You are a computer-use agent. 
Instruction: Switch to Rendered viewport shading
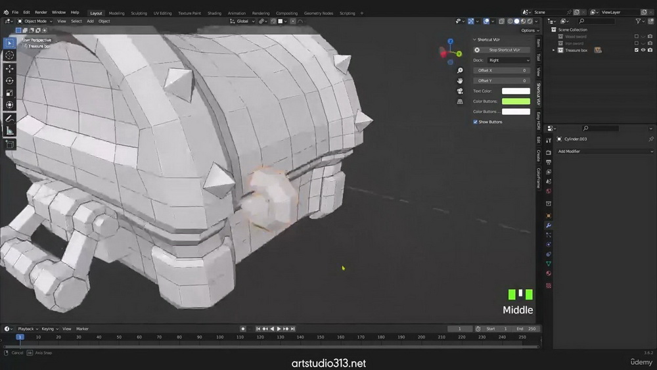530,22
